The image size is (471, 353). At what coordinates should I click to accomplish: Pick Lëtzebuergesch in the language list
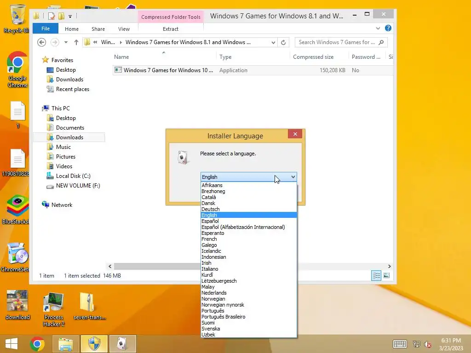pyautogui.click(x=249, y=281)
